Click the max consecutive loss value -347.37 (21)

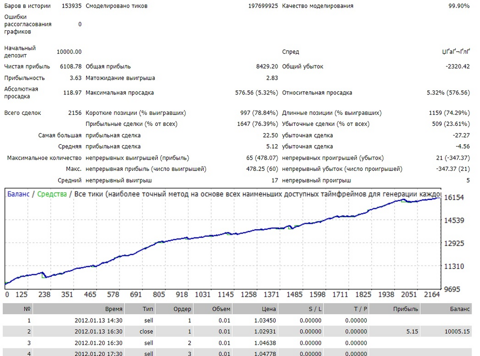(x=453, y=169)
